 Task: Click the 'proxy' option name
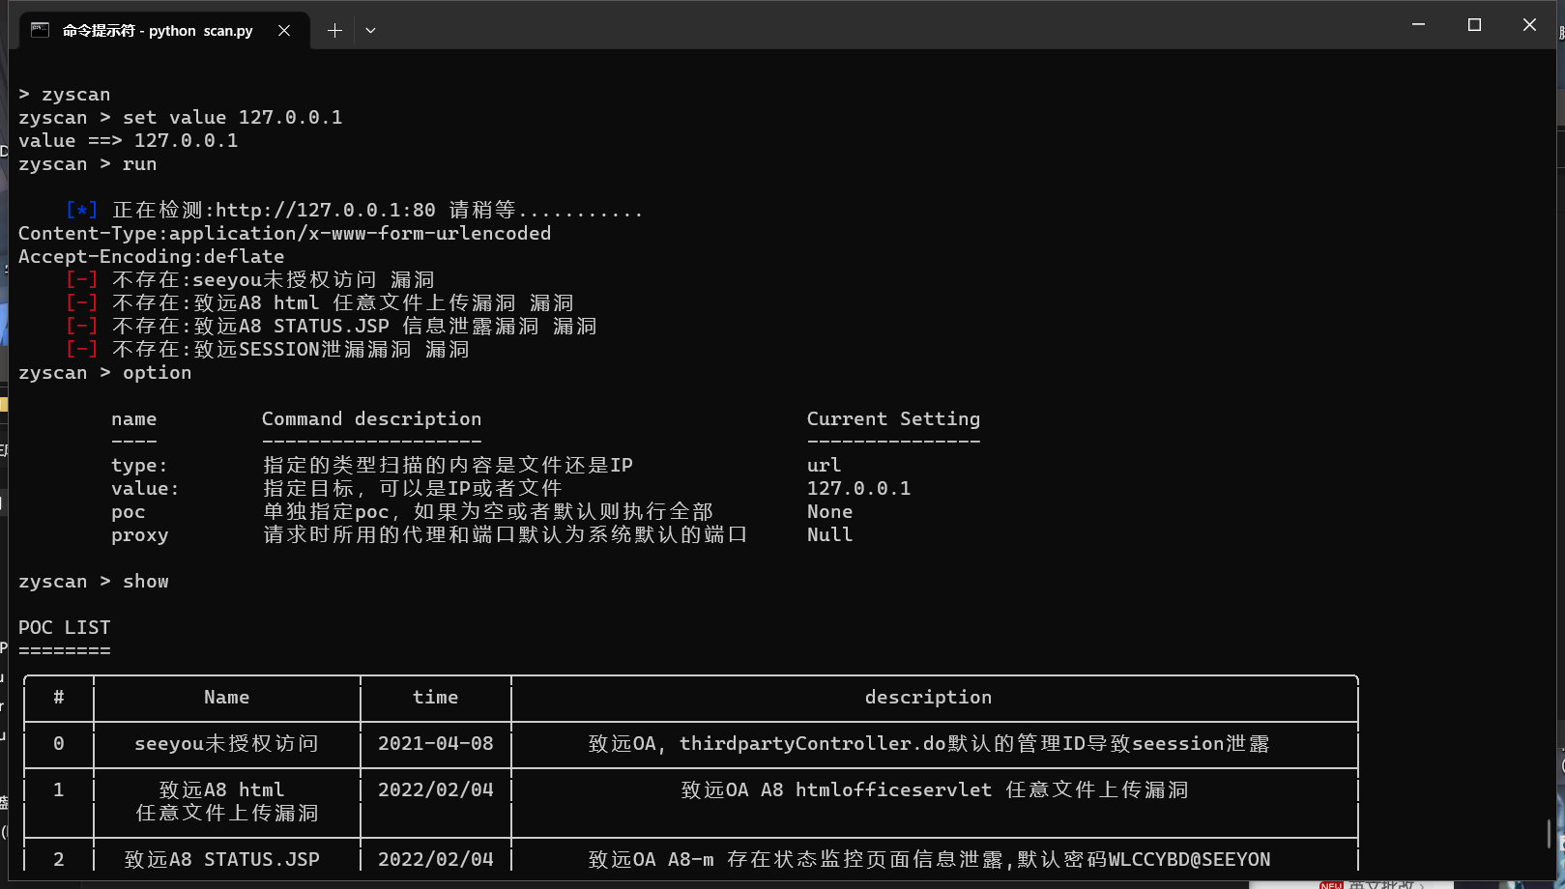pos(139,535)
